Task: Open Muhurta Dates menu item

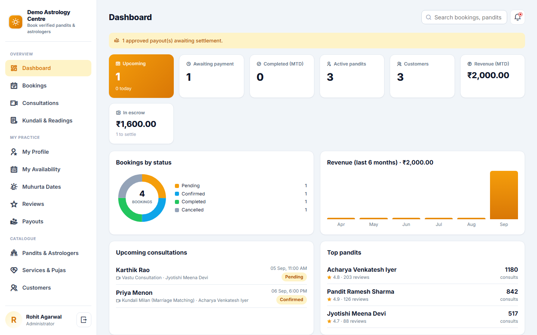Action: (48, 187)
